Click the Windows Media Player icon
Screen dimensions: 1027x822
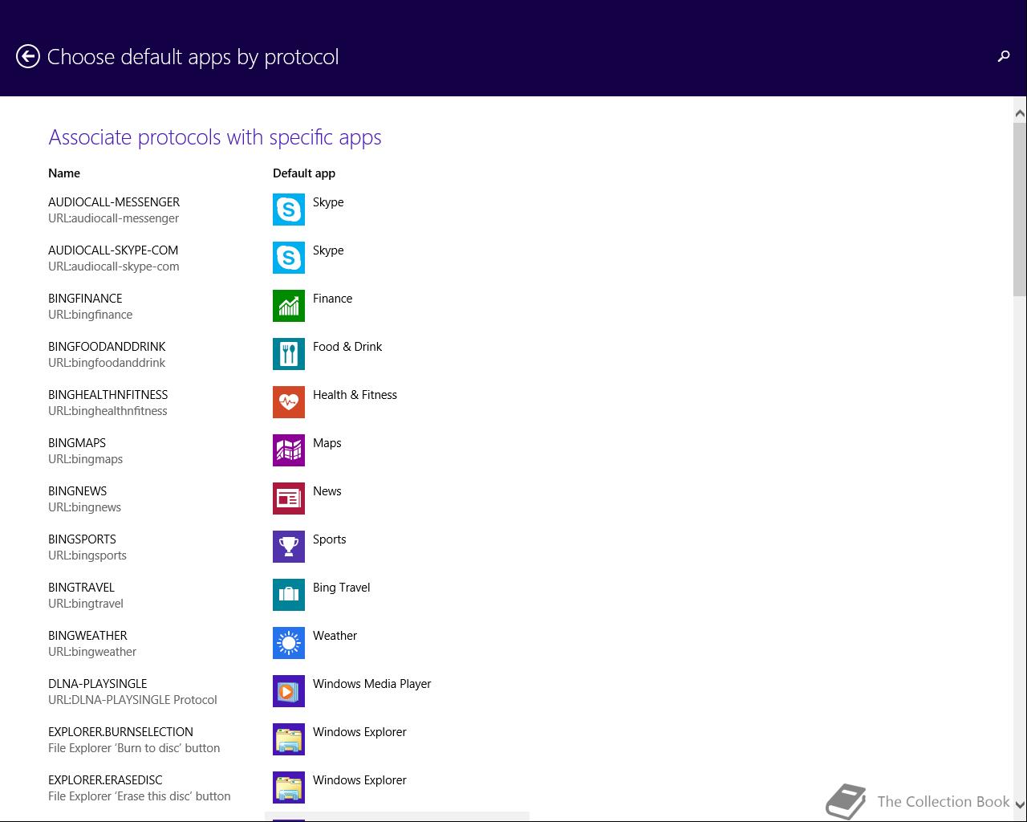pos(289,691)
